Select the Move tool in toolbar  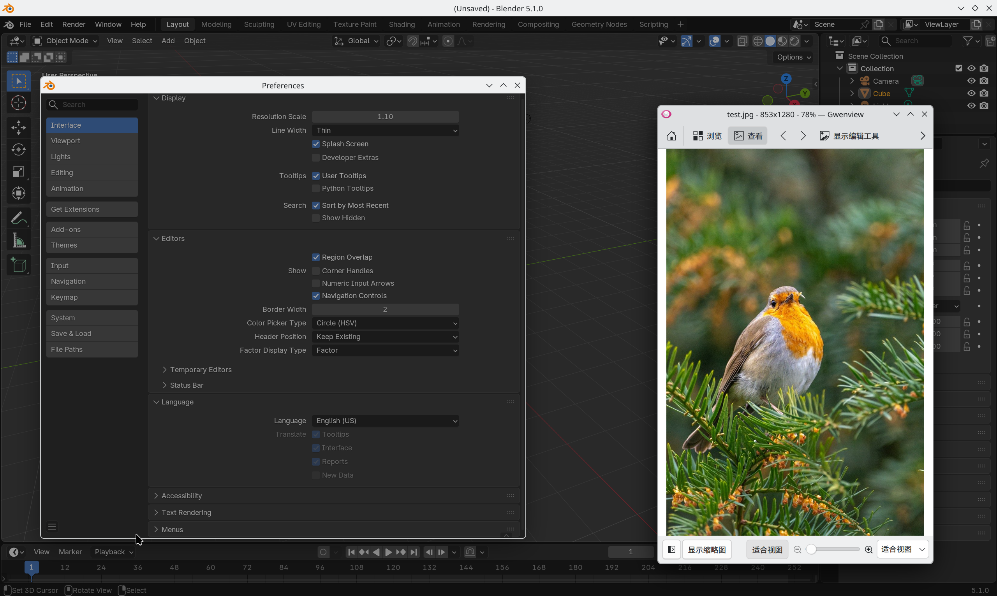click(x=18, y=128)
